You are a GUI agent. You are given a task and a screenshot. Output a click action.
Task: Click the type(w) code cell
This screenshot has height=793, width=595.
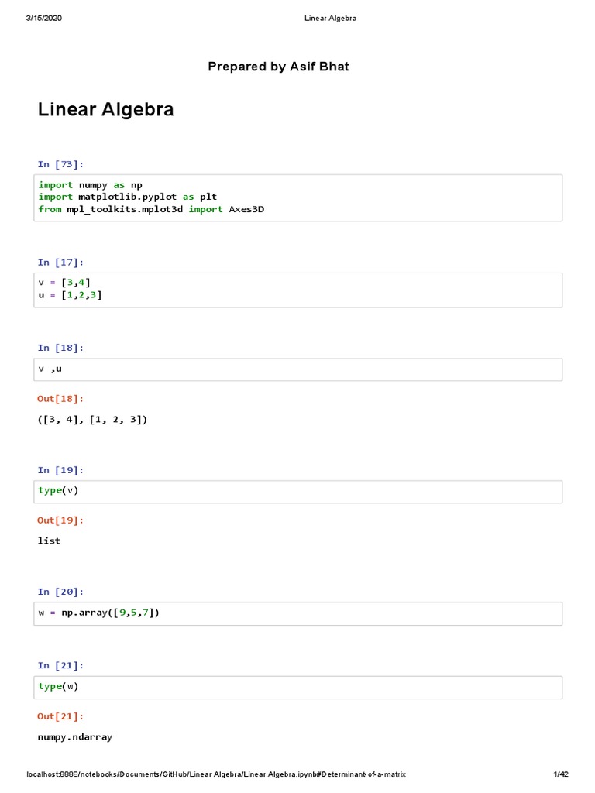(298, 687)
